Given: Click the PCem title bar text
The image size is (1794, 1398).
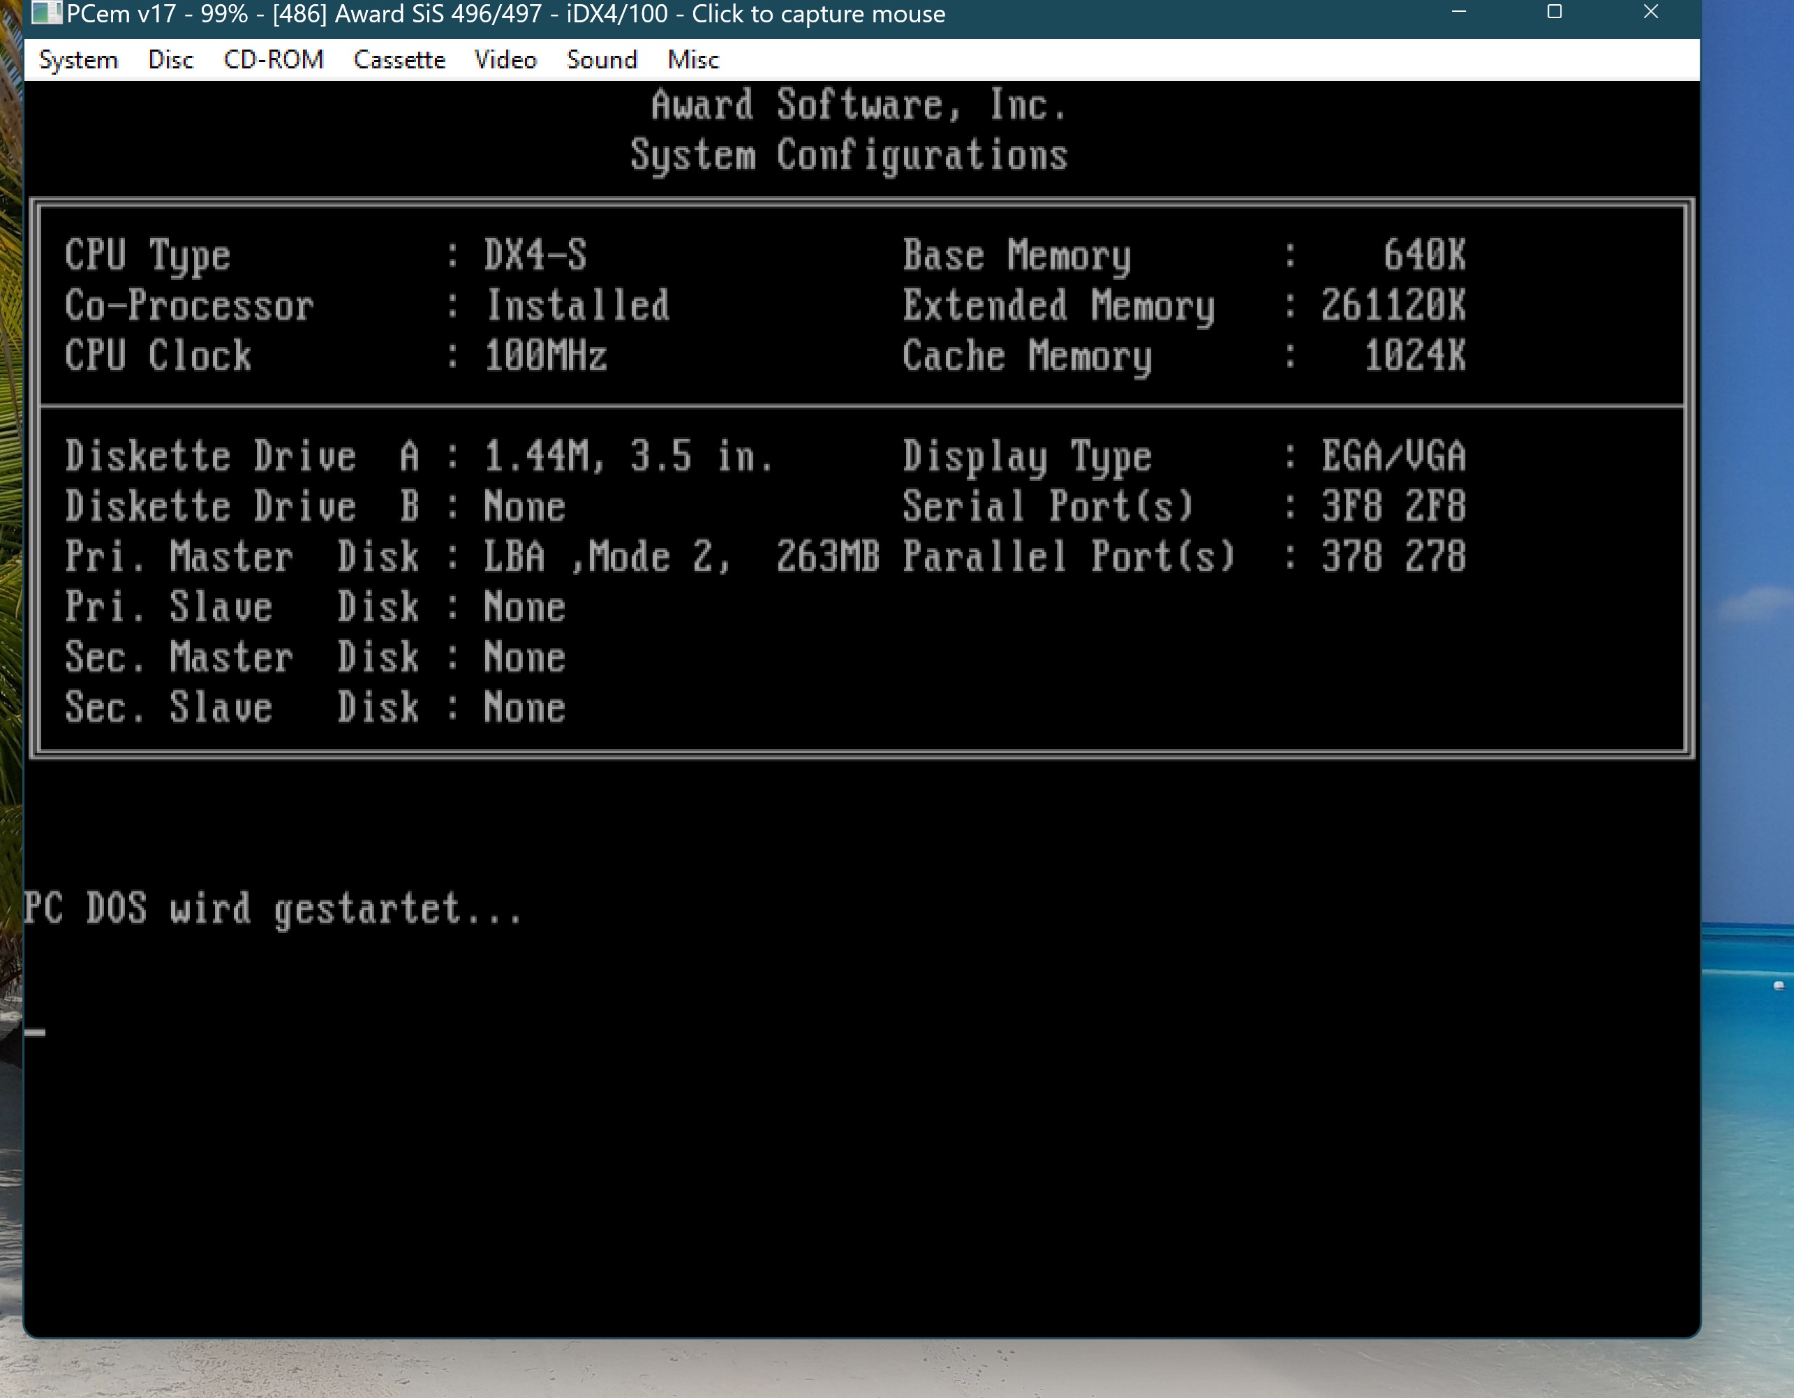Looking at the screenshot, I should pos(506,14).
